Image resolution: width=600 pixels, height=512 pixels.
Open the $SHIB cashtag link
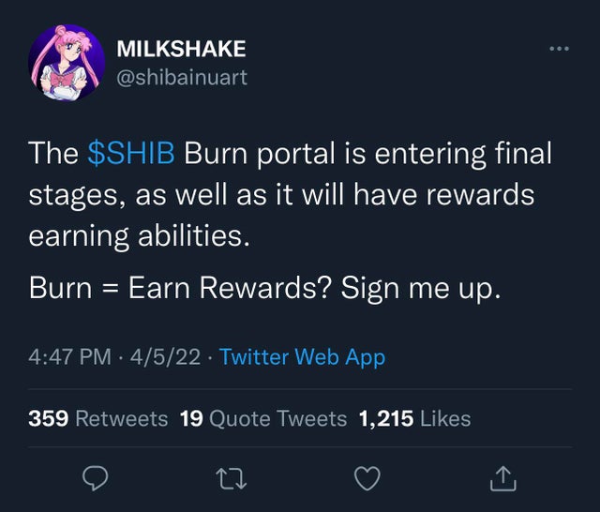coord(131,153)
